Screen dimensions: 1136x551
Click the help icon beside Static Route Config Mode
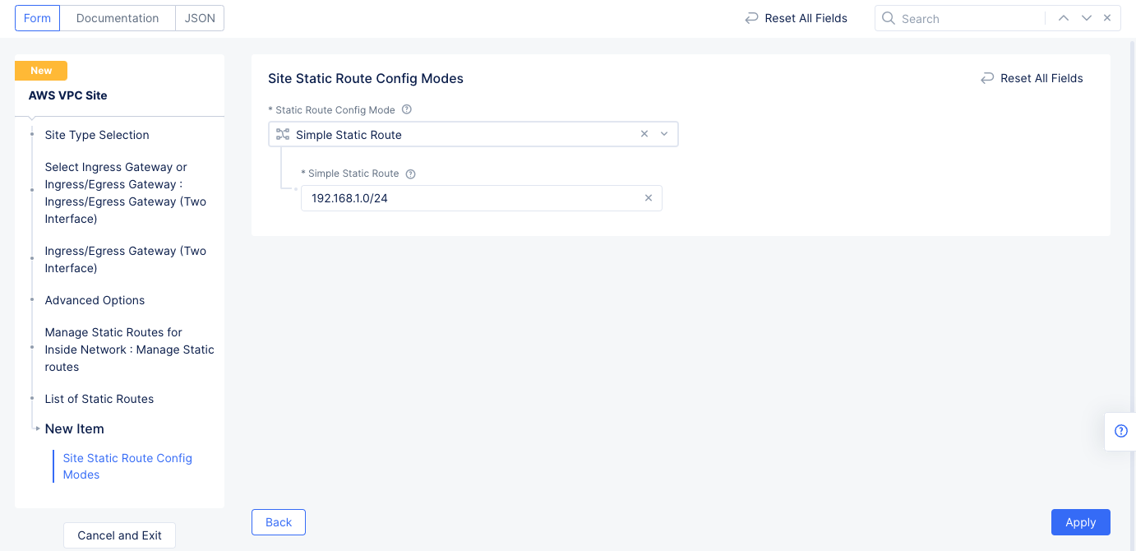(x=407, y=110)
